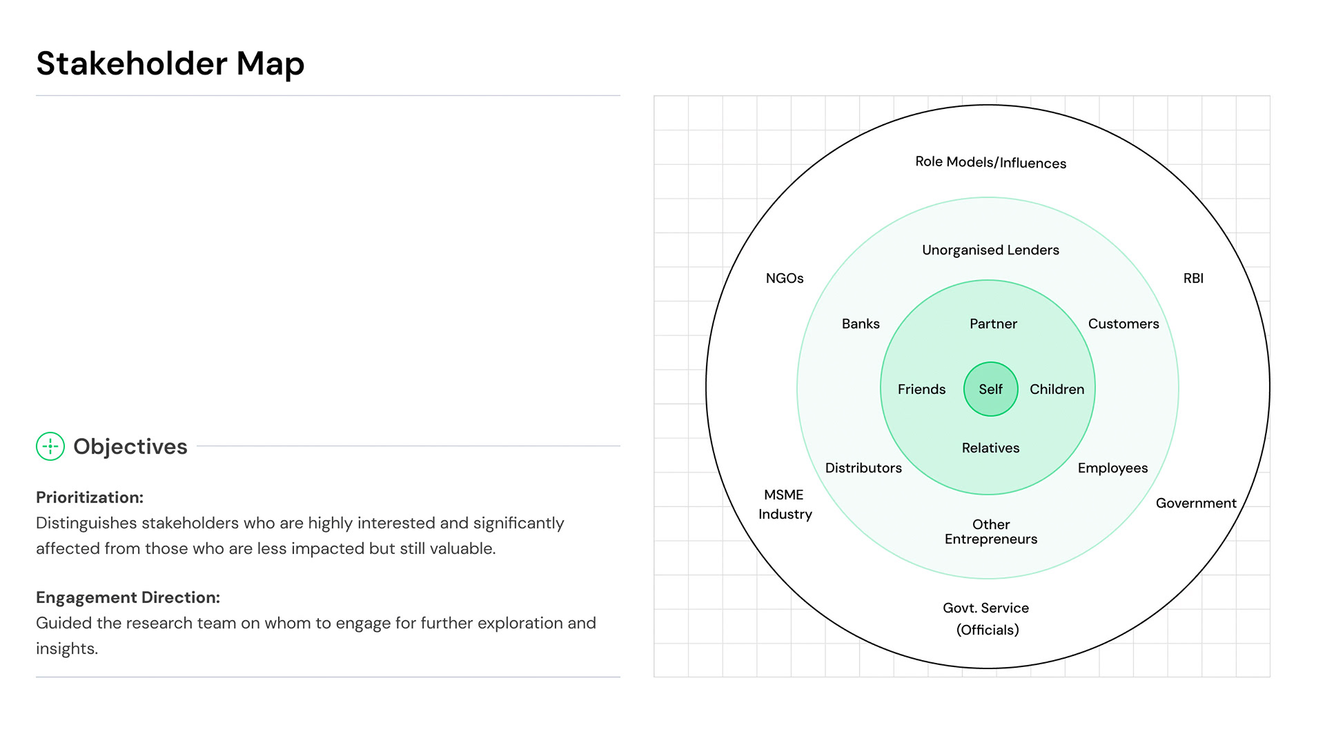1325x745 pixels.
Task: Select the Friends stakeholder label
Action: coord(921,389)
